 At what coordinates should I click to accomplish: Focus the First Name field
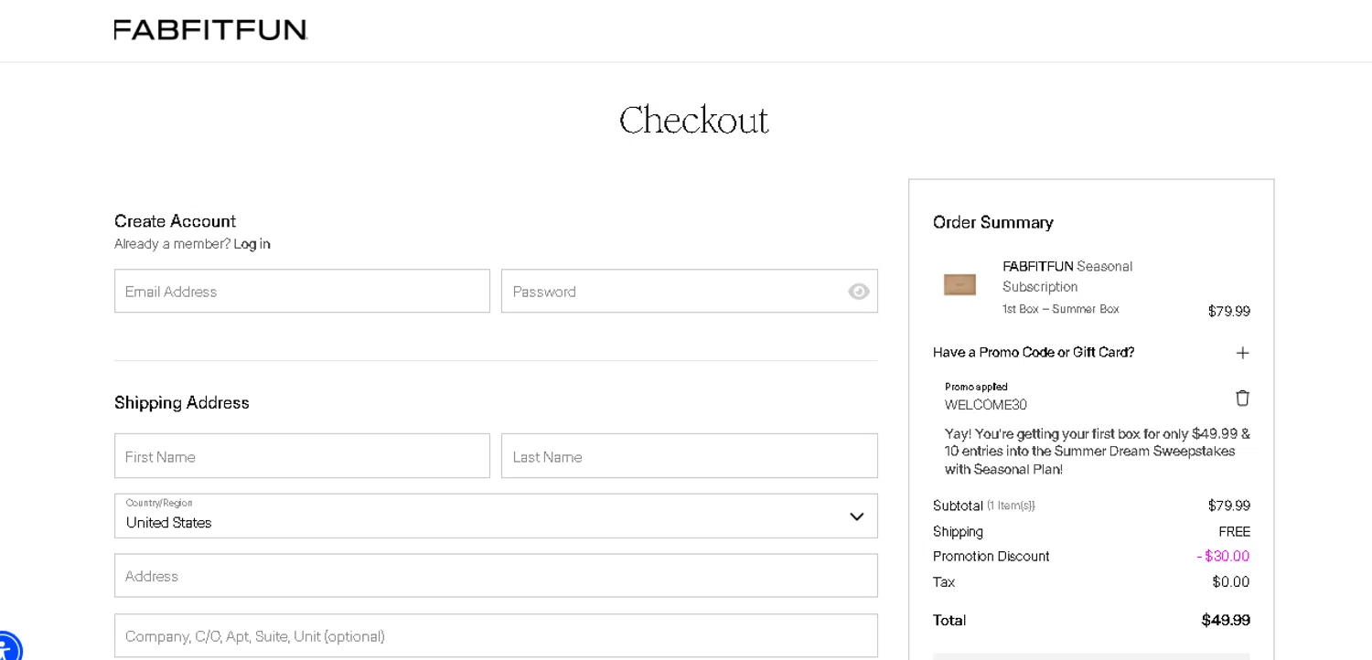302,456
